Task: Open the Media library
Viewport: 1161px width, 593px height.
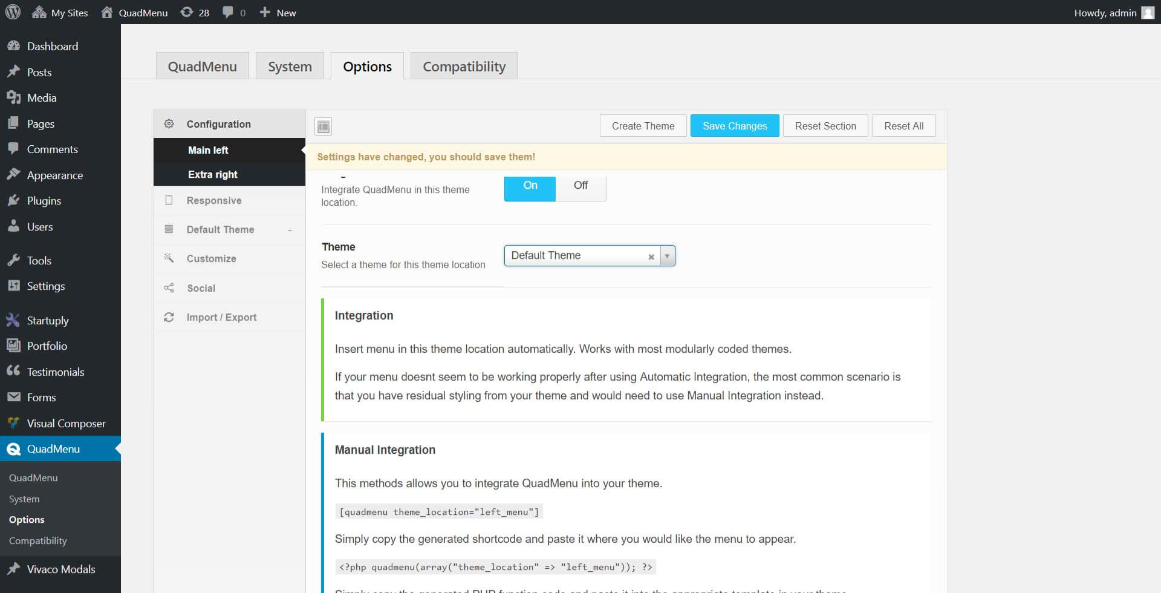Action: pyautogui.click(x=60, y=97)
